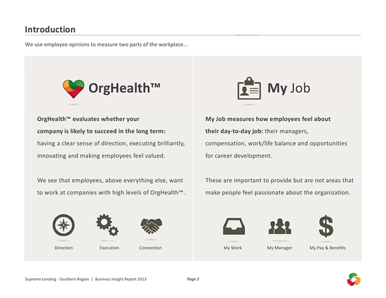Click the Supreme Lending footer report title
The image size is (386, 298).
pos(85,279)
